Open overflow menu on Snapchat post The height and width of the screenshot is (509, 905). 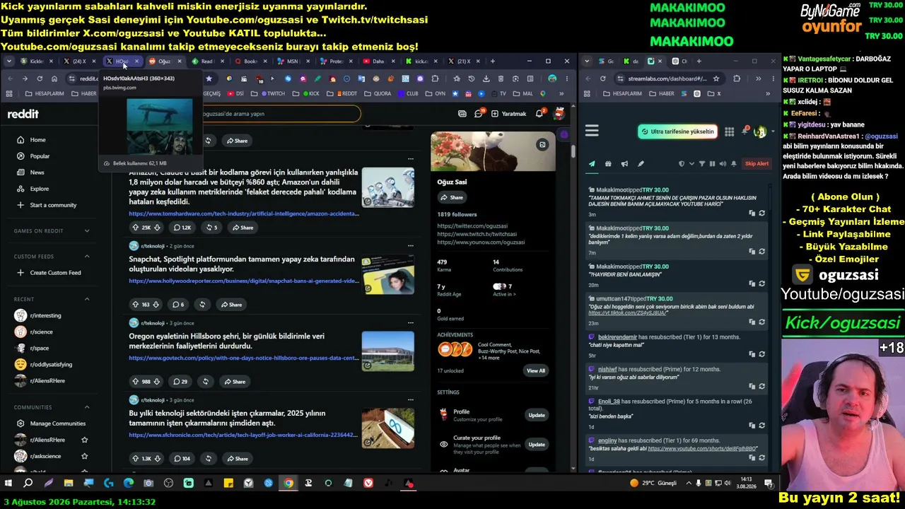click(410, 246)
